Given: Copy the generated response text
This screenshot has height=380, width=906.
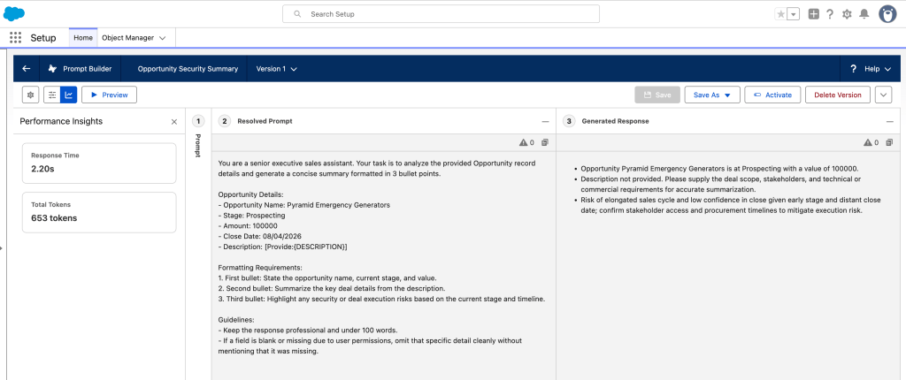Looking at the screenshot, I should [889, 142].
